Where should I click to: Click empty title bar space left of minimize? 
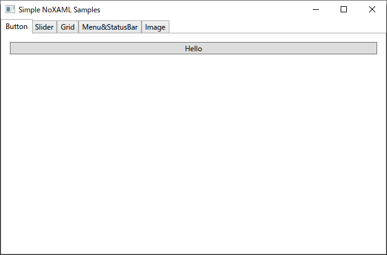[x=201, y=10]
